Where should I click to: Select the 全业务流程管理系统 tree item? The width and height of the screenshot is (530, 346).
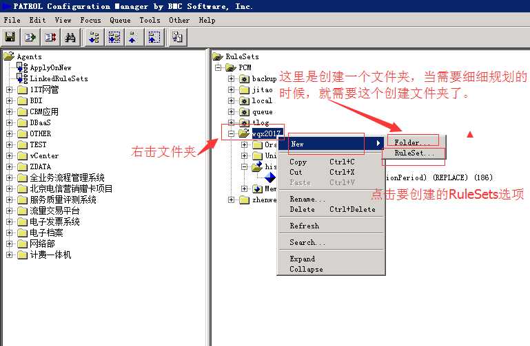tap(67, 177)
